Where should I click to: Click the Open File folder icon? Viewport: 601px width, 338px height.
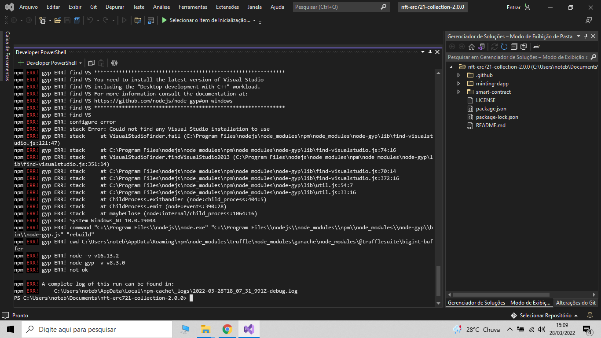57,20
